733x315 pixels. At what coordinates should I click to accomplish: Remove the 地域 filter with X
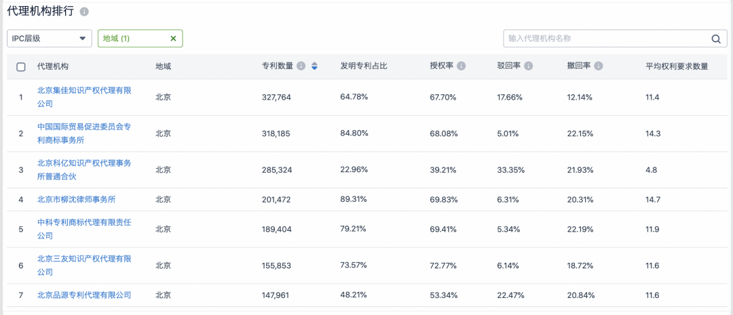tap(173, 39)
